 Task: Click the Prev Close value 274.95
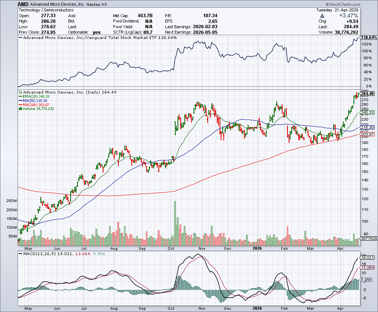48,32
